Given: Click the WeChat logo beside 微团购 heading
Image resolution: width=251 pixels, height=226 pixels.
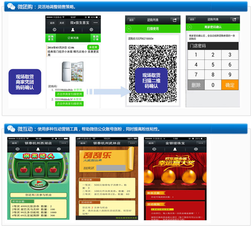Looking at the screenshot, I should (x=11, y=6).
